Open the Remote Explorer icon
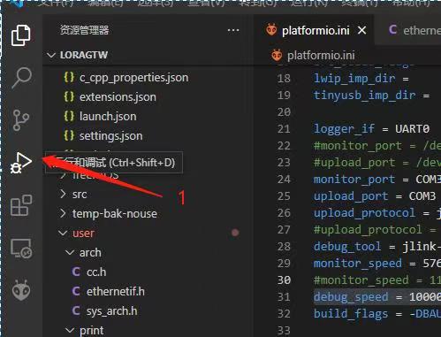The width and height of the screenshot is (441, 337). pos(21,248)
